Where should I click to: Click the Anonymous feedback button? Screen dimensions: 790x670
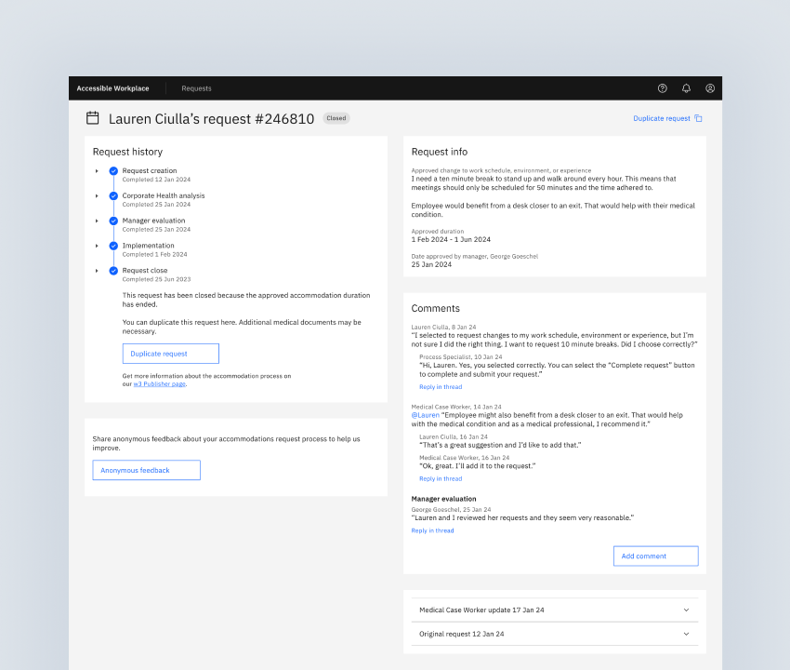[146, 470]
